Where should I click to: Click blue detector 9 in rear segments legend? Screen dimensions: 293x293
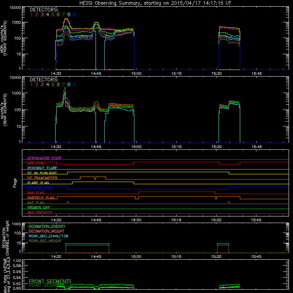(x=74, y=85)
